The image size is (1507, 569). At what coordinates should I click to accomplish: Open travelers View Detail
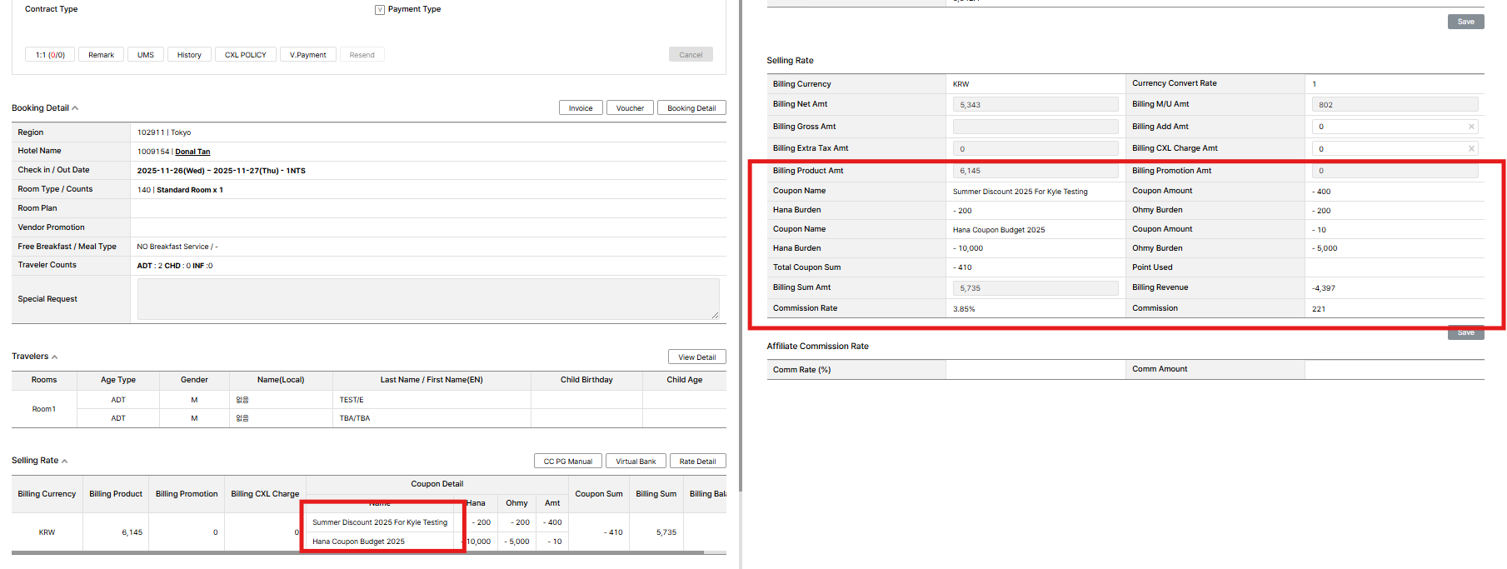pyautogui.click(x=696, y=357)
